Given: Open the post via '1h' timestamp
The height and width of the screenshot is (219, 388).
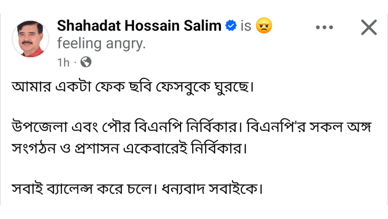Looking at the screenshot, I should click(x=63, y=63).
